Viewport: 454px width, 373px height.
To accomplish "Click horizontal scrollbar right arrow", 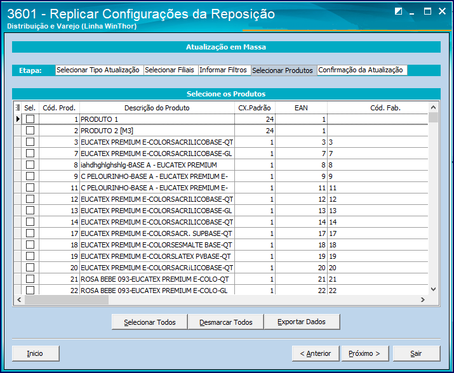I will click(423, 300).
